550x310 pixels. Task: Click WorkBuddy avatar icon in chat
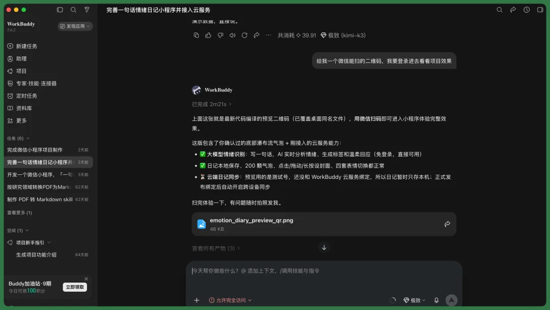point(197,90)
